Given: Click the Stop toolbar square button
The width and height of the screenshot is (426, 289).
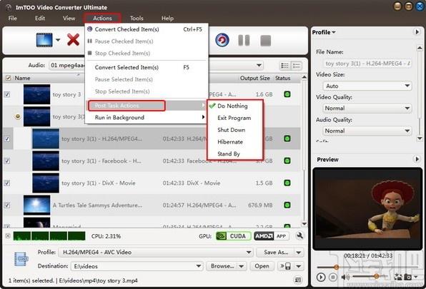Looking at the screenshot, I should (265, 41).
